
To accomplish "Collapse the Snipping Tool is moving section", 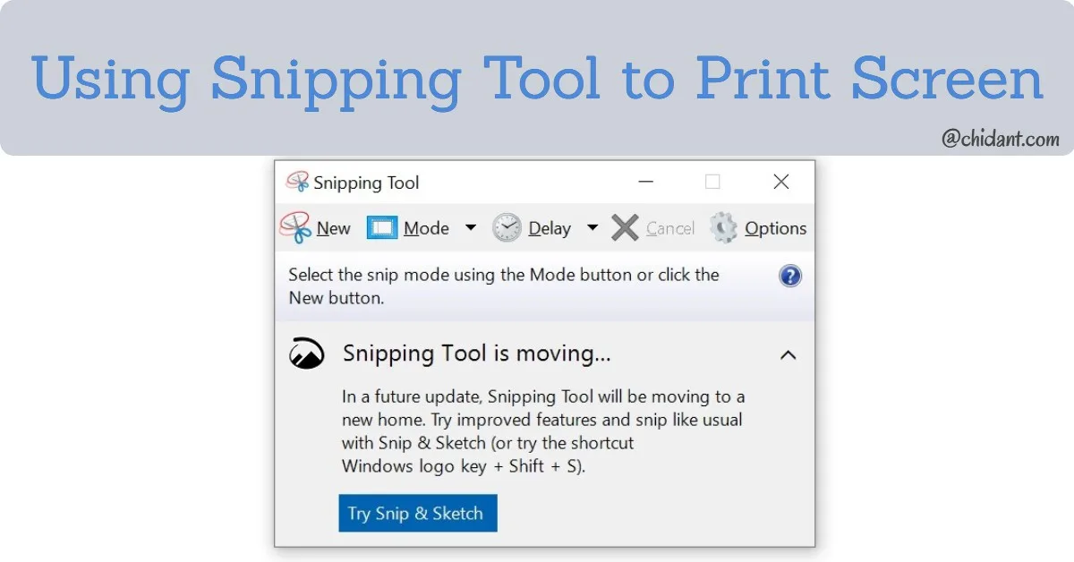I will point(788,355).
